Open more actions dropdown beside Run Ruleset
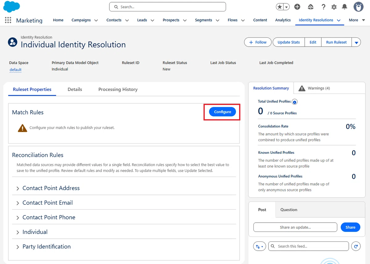This screenshot has height=264, width=370. [356, 42]
